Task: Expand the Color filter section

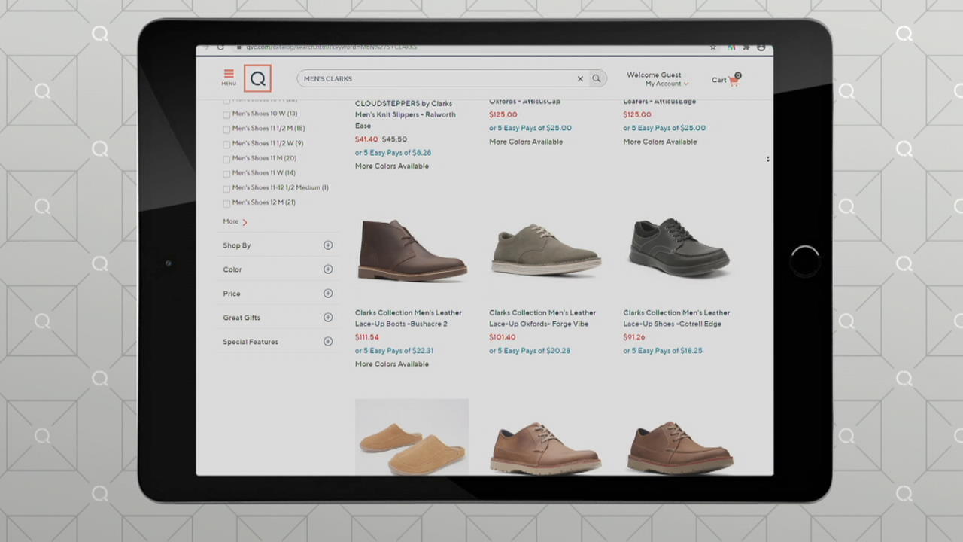Action: 328,269
